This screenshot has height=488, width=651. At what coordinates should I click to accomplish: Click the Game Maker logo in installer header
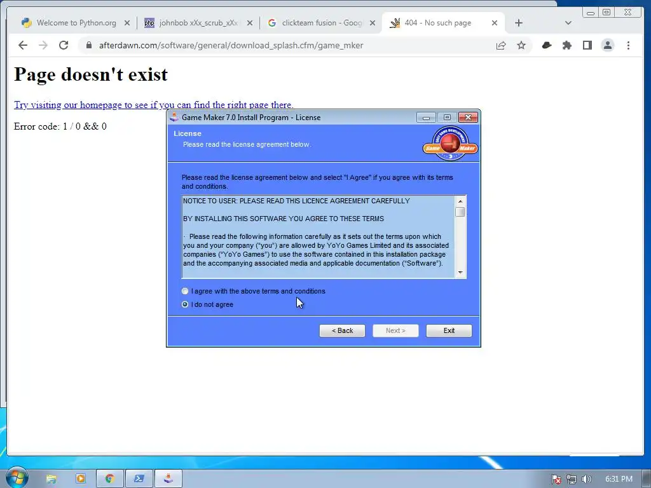[450, 144]
